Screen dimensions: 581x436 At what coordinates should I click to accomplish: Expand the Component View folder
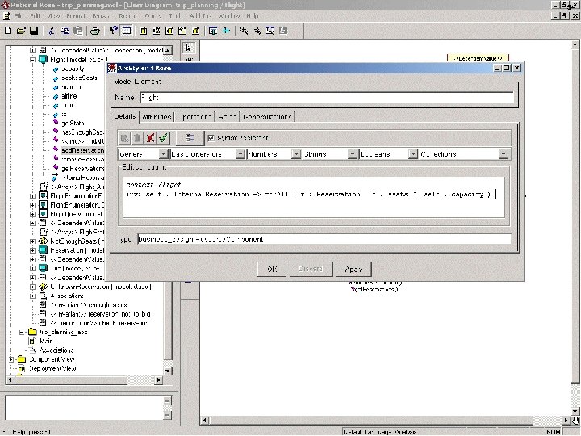(11, 359)
